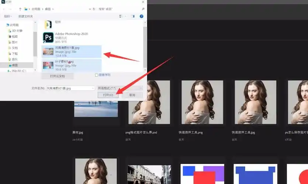
Task: Select Documents (文档) in navigation tree
Action: [15, 48]
